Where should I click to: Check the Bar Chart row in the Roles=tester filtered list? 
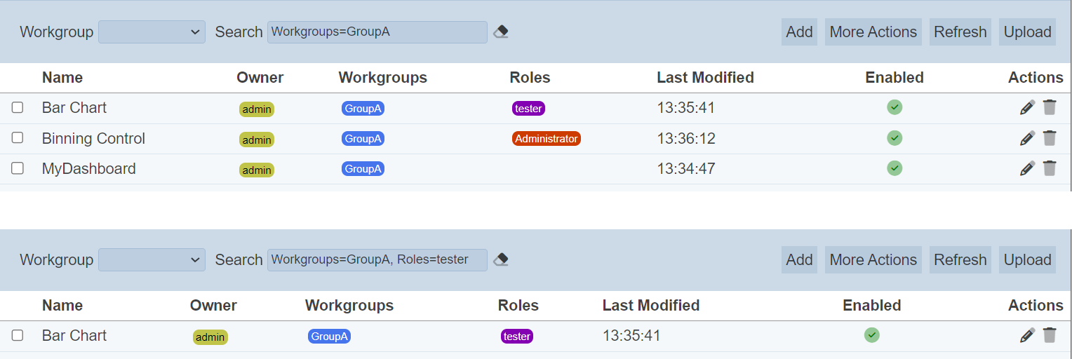(18, 335)
